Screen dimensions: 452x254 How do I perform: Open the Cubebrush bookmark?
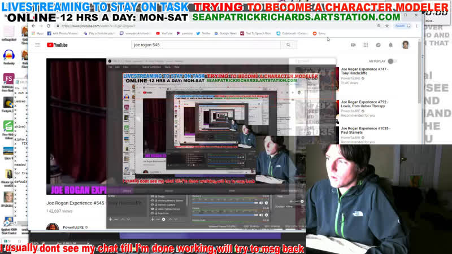[x=292, y=33]
